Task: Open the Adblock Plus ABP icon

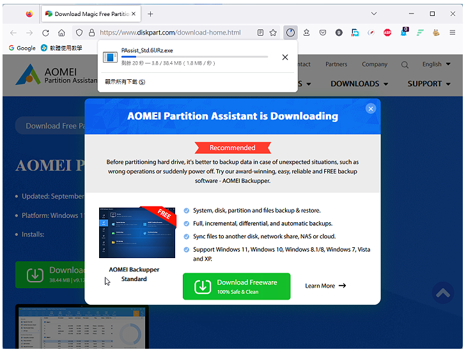Action: coord(387,33)
